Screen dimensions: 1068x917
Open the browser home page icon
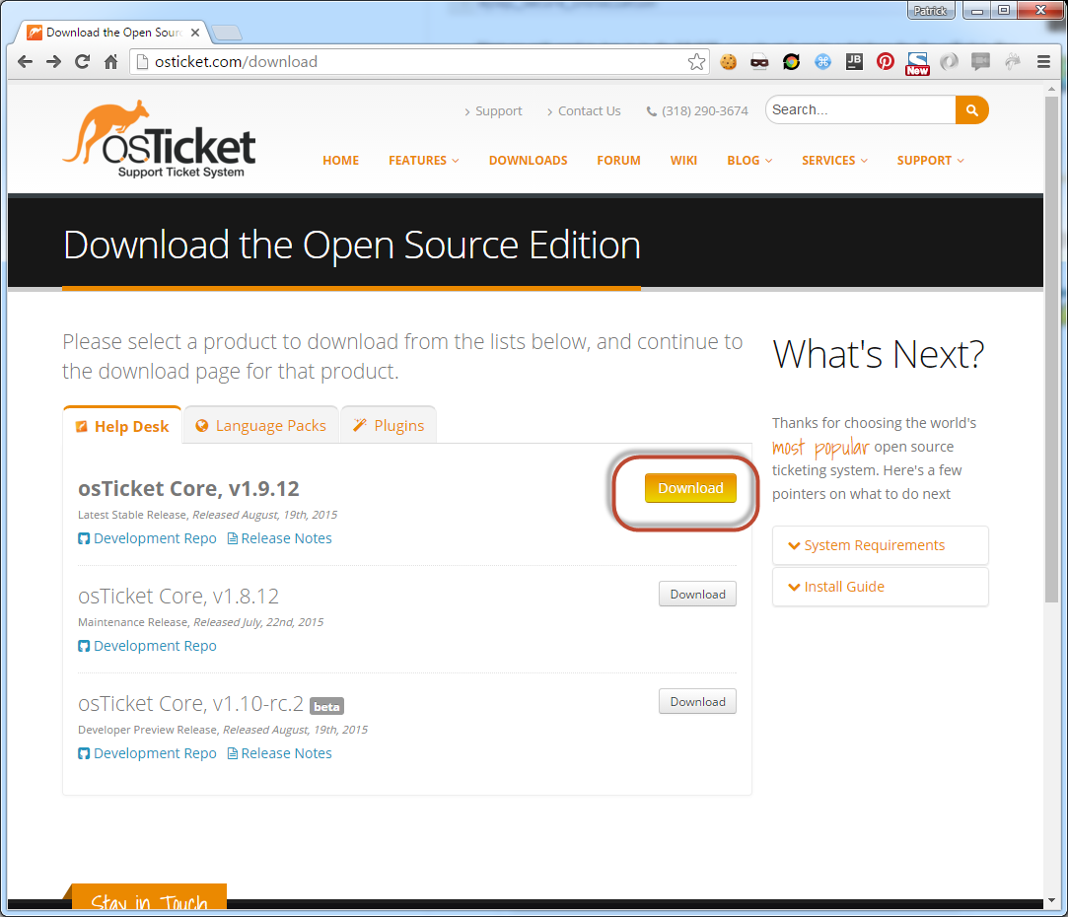point(111,62)
